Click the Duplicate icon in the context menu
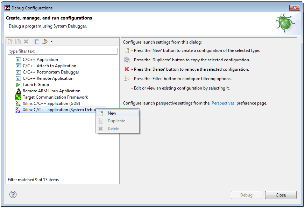The width and height of the screenshot is (305, 208). (x=101, y=121)
